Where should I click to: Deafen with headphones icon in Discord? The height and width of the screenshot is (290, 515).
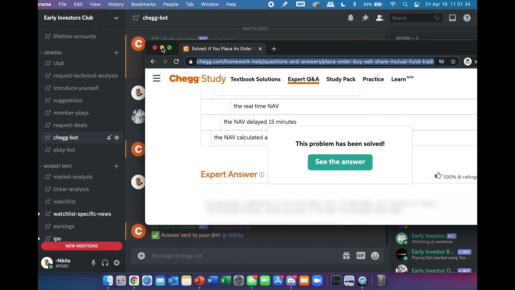coord(105,263)
